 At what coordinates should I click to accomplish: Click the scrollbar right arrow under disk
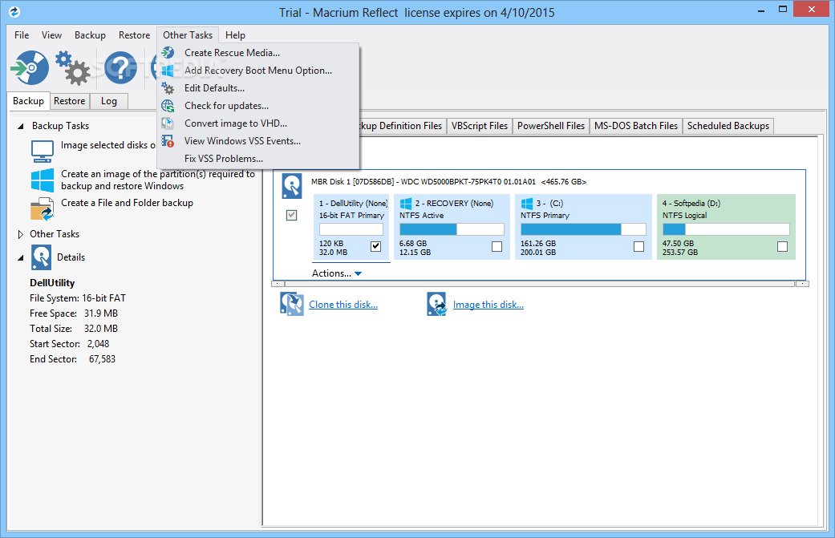pyautogui.click(x=803, y=284)
